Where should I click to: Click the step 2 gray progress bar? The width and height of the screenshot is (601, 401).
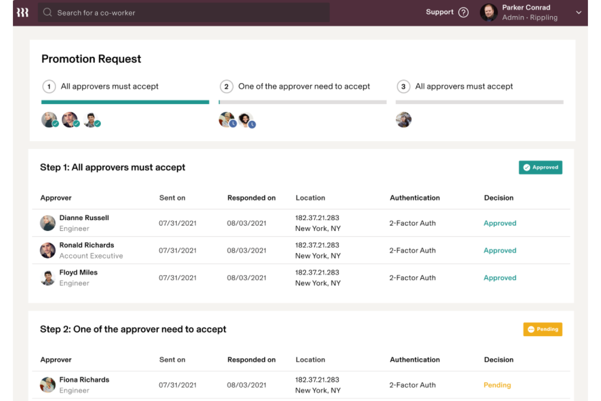tap(303, 102)
